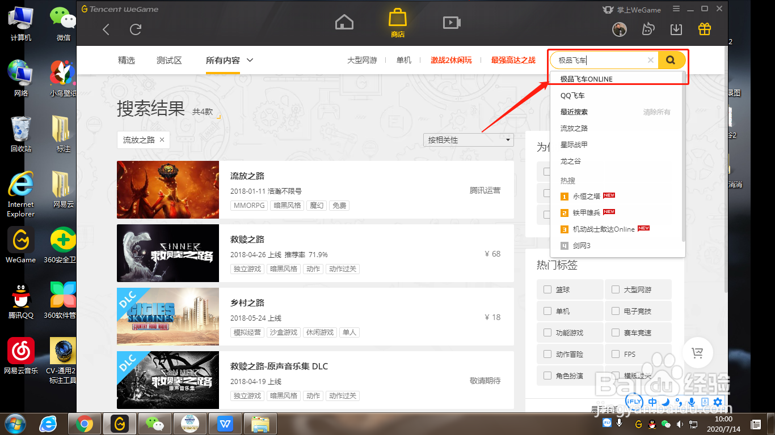Open the hamburger main menu icon

coord(676,9)
